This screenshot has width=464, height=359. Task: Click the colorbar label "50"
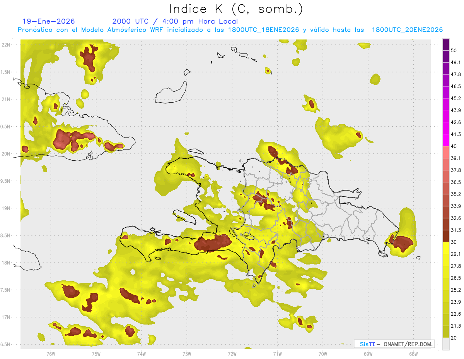454,50
